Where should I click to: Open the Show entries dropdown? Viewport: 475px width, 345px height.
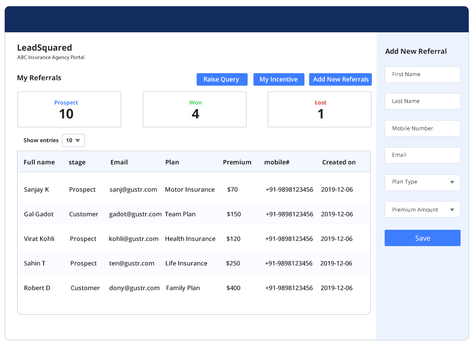pos(73,140)
